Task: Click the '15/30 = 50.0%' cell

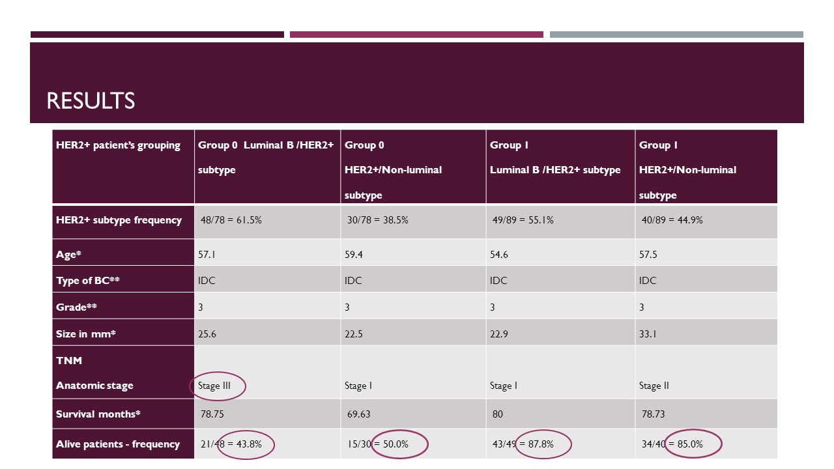Action: [413, 444]
